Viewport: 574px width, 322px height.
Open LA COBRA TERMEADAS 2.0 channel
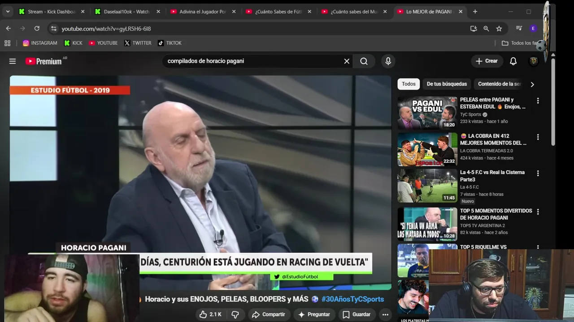coord(487,151)
